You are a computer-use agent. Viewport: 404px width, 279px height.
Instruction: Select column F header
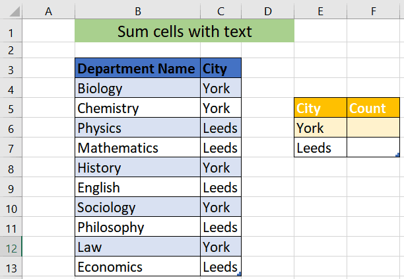coord(373,11)
